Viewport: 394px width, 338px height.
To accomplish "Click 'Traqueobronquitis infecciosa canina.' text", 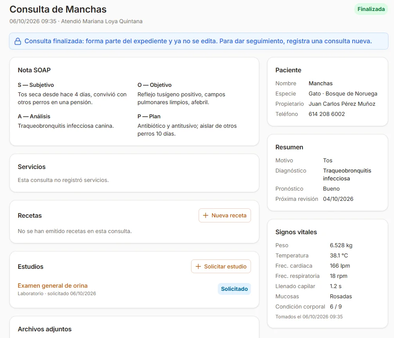I will [65, 126].
